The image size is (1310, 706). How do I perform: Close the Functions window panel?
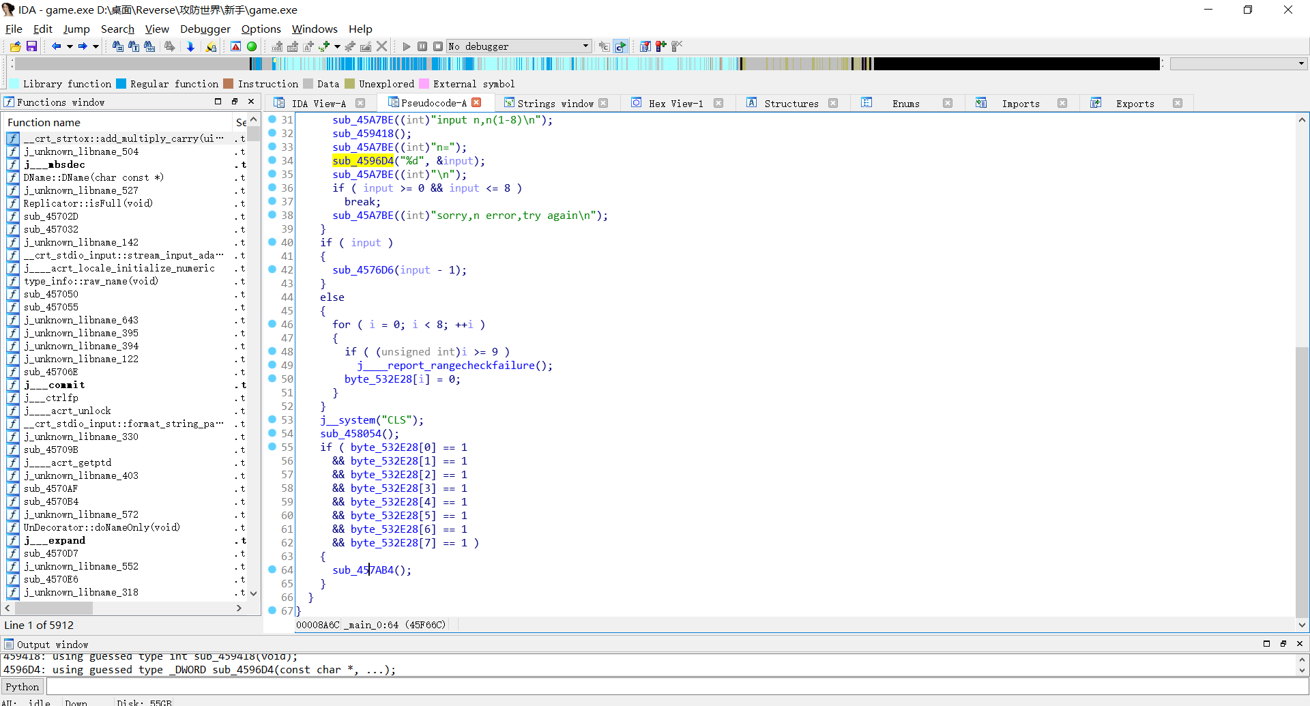point(251,102)
